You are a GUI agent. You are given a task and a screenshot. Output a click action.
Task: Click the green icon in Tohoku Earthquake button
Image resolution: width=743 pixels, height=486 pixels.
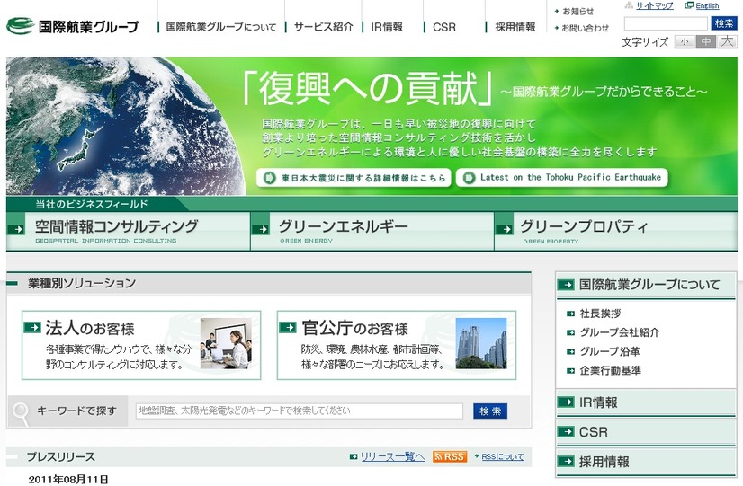(469, 178)
